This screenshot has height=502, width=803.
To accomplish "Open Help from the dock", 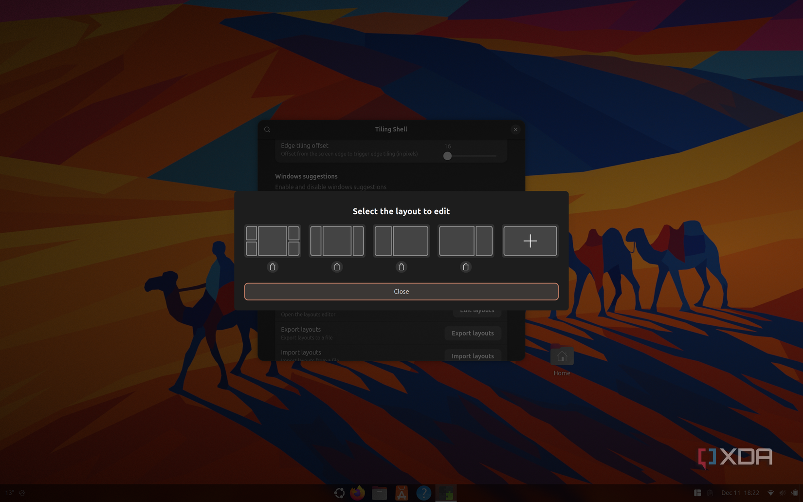I will 424,493.
